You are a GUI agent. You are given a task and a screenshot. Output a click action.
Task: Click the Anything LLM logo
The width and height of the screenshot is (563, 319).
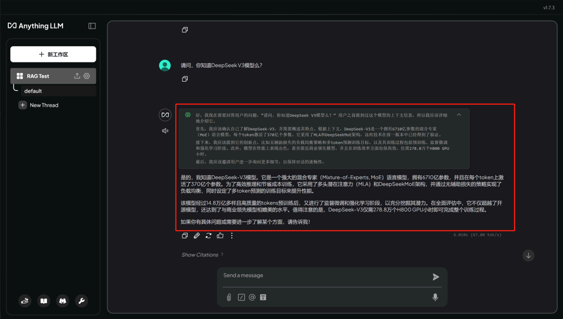pos(35,26)
